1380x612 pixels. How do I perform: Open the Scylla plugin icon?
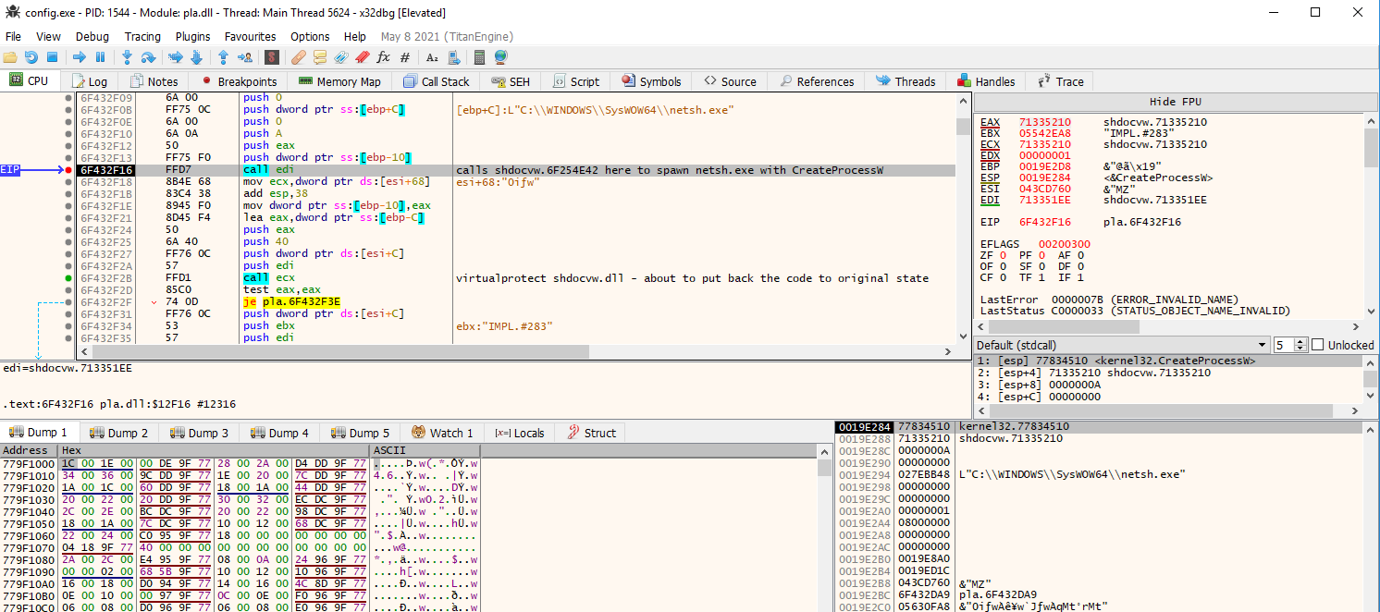click(272, 57)
